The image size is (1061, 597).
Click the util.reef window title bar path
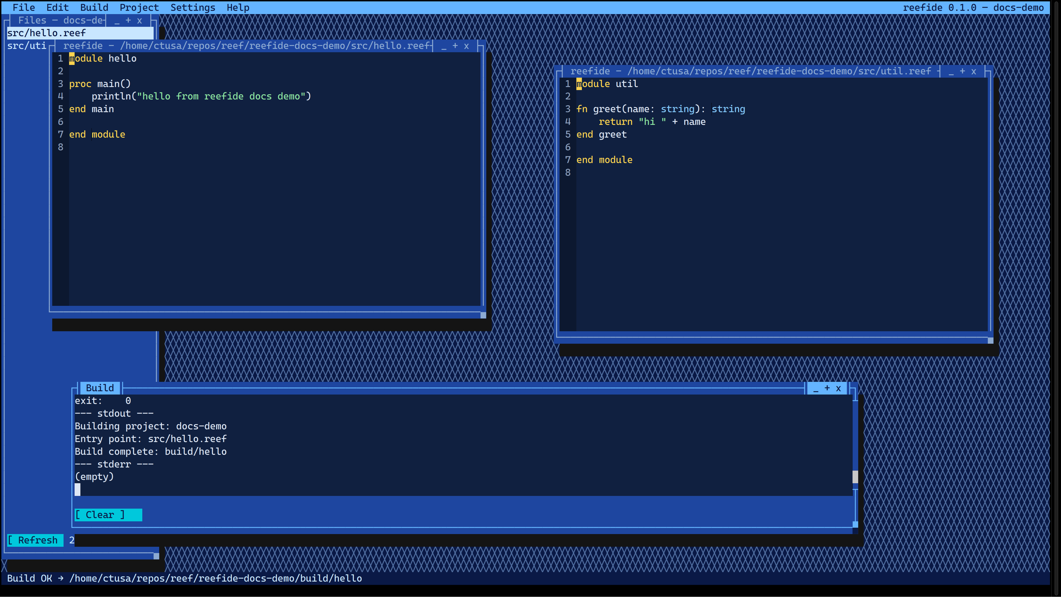(x=750, y=71)
